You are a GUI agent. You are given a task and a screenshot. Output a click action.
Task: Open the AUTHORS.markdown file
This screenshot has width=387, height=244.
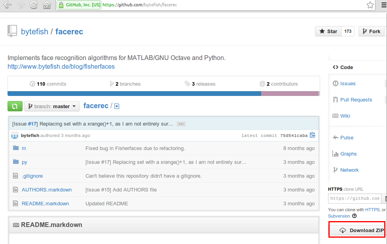47,190
